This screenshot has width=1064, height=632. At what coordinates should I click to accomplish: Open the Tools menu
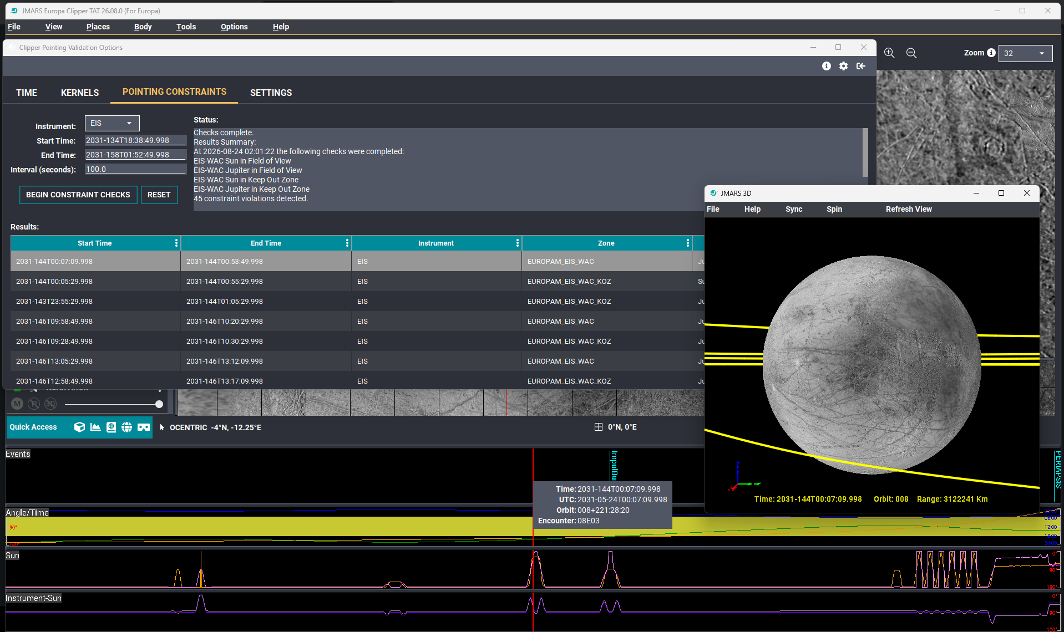tap(186, 27)
